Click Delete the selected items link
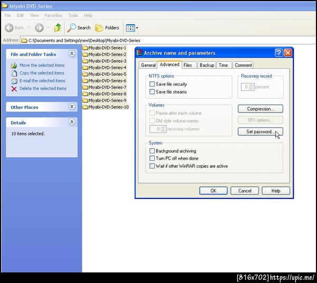The image size is (317, 283). click(x=43, y=88)
